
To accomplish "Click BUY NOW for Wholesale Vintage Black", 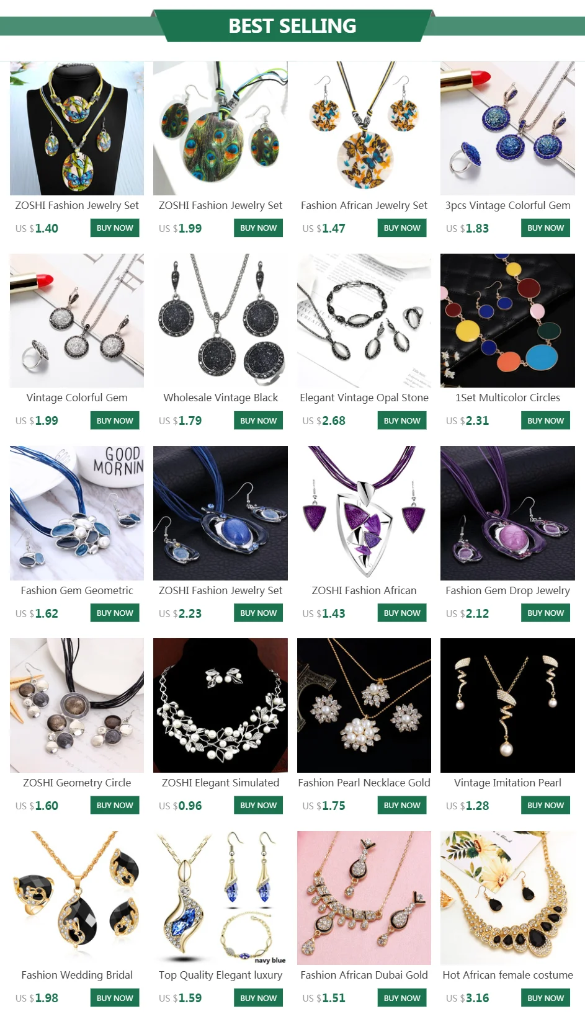I will click(x=258, y=420).
